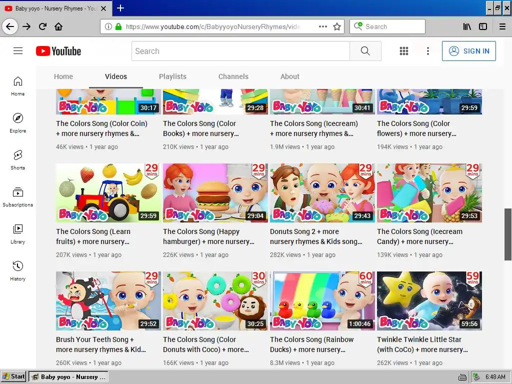Open the Firefox library icon
This screenshot has width=512, height=384.
tap(467, 26)
